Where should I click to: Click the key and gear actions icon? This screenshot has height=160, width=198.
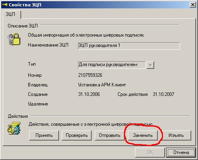(14, 128)
